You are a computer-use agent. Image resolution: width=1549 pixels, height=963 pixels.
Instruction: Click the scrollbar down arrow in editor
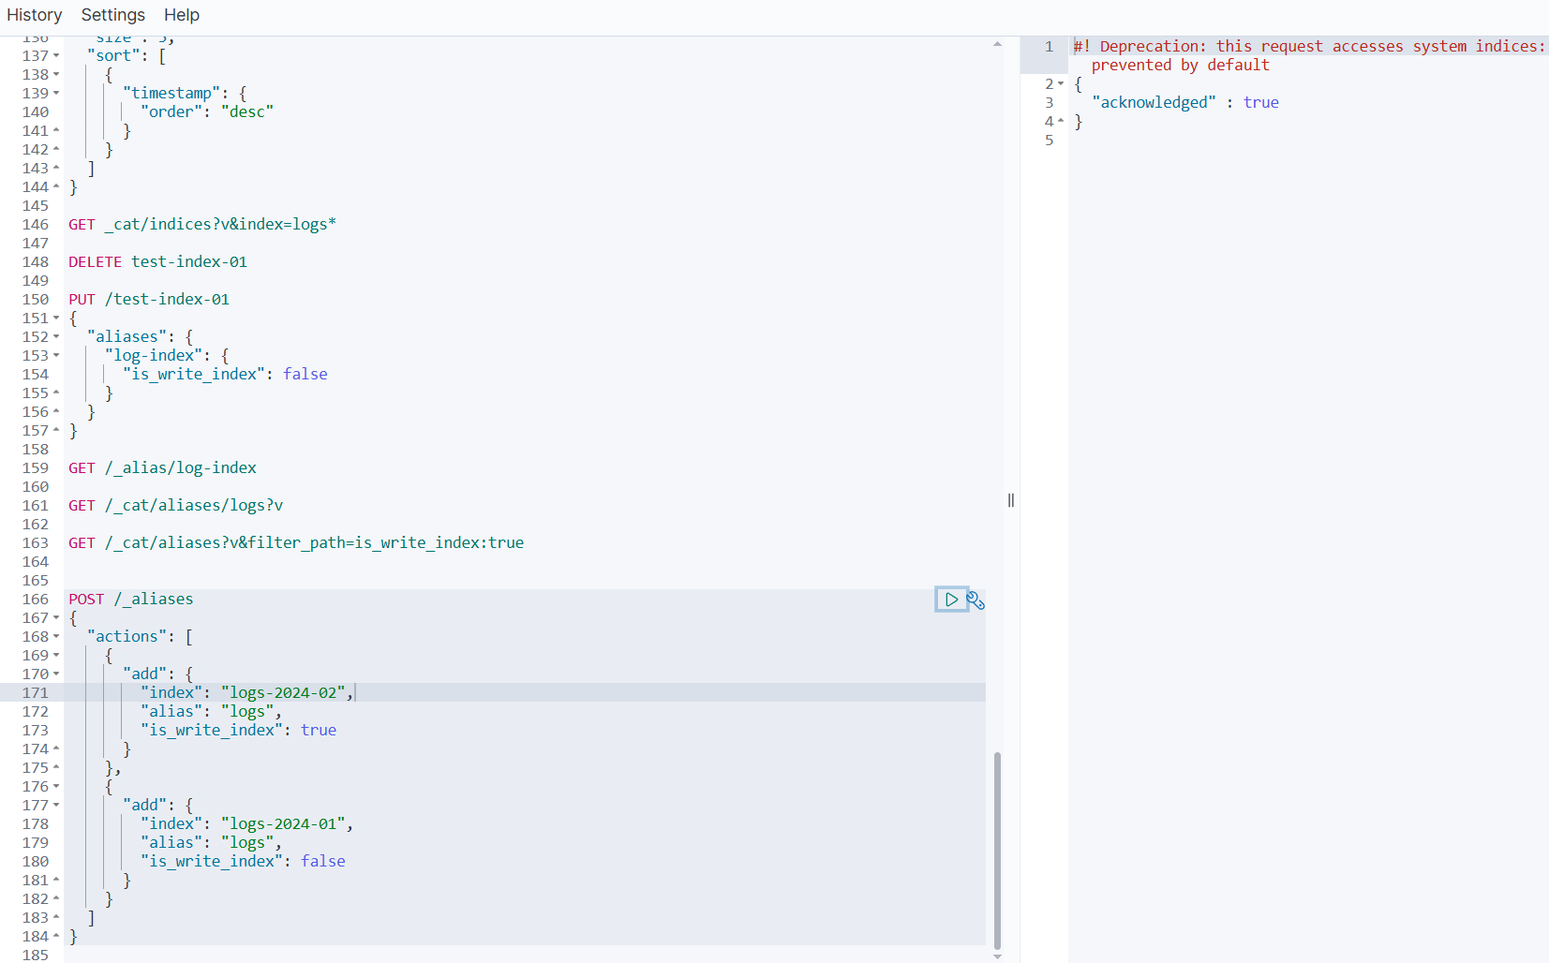tap(997, 956)
